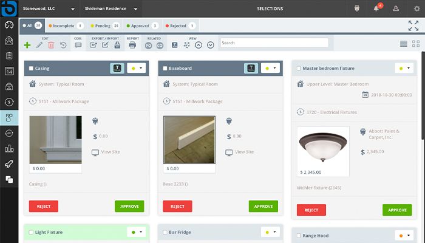The height and width of the screenshot is (243, 425).
Task: Open the calendar sidebar icon
Action: tap(9, 71)
